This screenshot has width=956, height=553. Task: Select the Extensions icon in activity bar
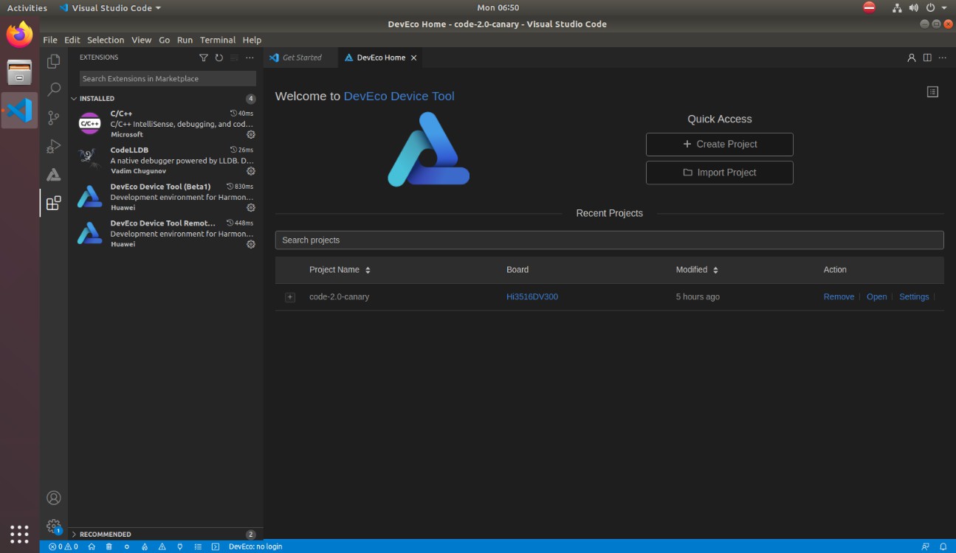point(54,204)
